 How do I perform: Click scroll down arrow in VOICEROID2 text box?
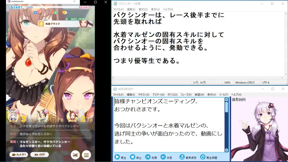click(x=226, y=150)
